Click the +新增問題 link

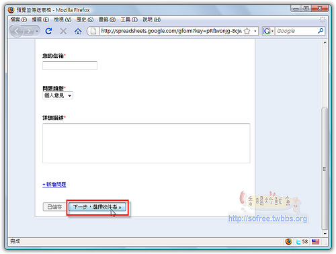click(x=54, y=184)
